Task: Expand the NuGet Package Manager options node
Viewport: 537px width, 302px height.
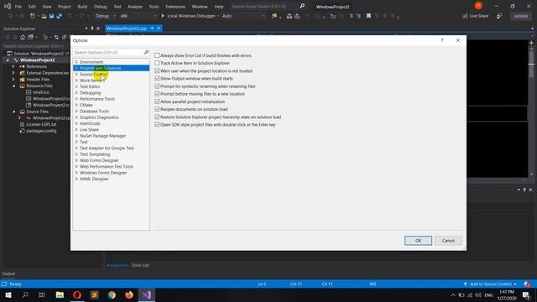Action: [x=76, y=136]
